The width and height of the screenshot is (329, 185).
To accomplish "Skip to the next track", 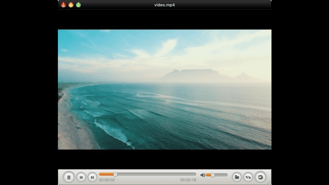I will (92, 177).
